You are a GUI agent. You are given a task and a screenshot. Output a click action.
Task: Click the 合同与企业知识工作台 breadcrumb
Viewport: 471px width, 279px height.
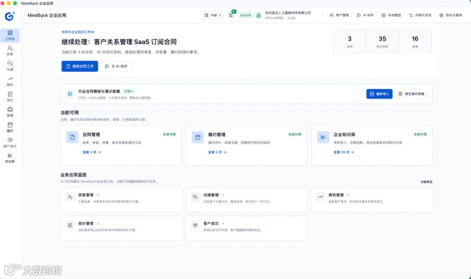point(78,32)
